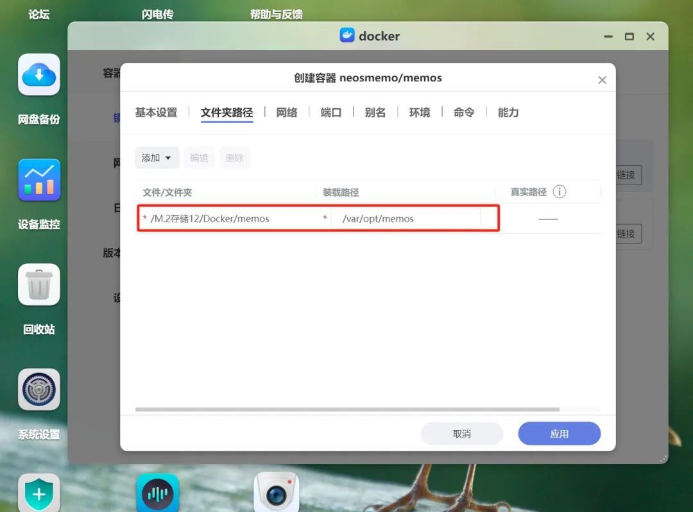The width and height of the screenshot is (693, 512).
Task: Open the 闪电传 desktop shortcut label
Action: pyautogui.click(x=158, y=15)
